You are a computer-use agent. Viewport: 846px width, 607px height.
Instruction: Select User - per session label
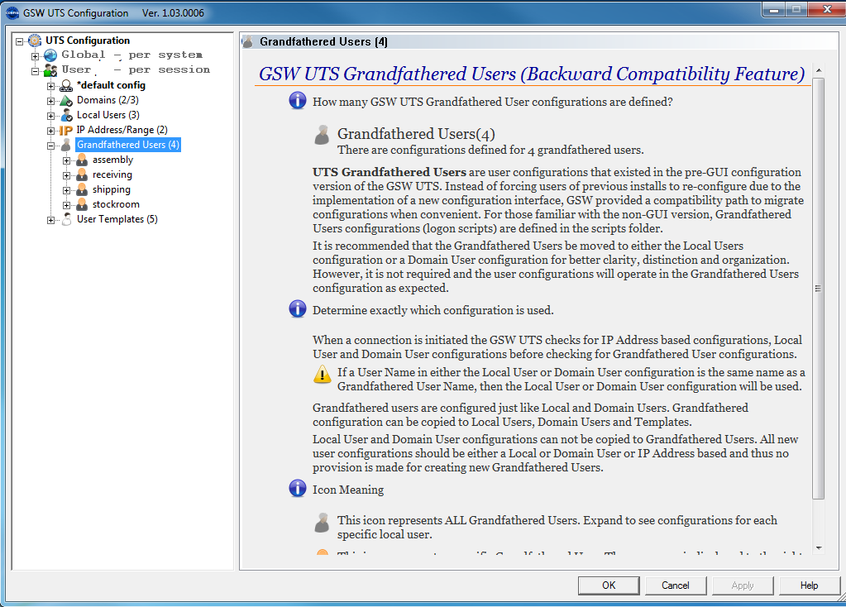click(x=136, y=69)
